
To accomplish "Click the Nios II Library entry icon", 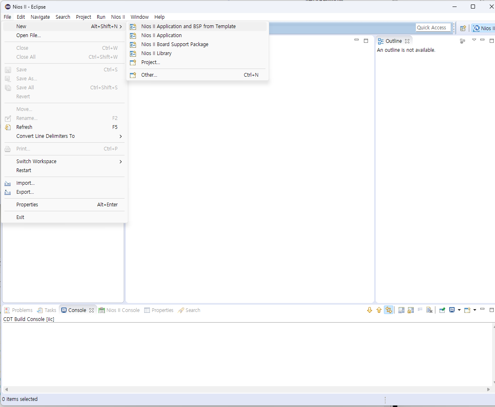I will [133, 53].
